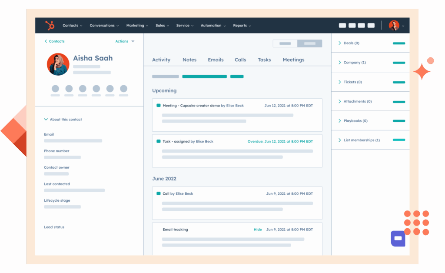Viewport: 445px width, 273px height.
Task: Click Aisha Saah's profile photo
Action: 58,64
